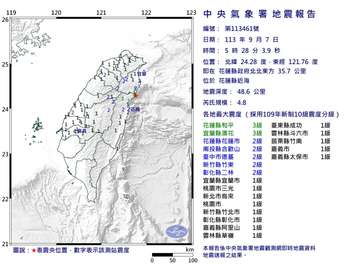The height and width of the screenshot is (264, 353).
Task: Click the row 宜蘭縣宜蘭市 1級
Action: [x=233, y=180]
